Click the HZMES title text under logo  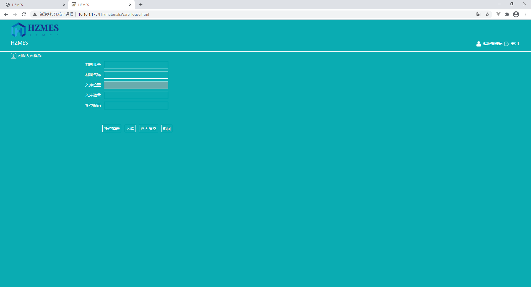pos(19,43)
